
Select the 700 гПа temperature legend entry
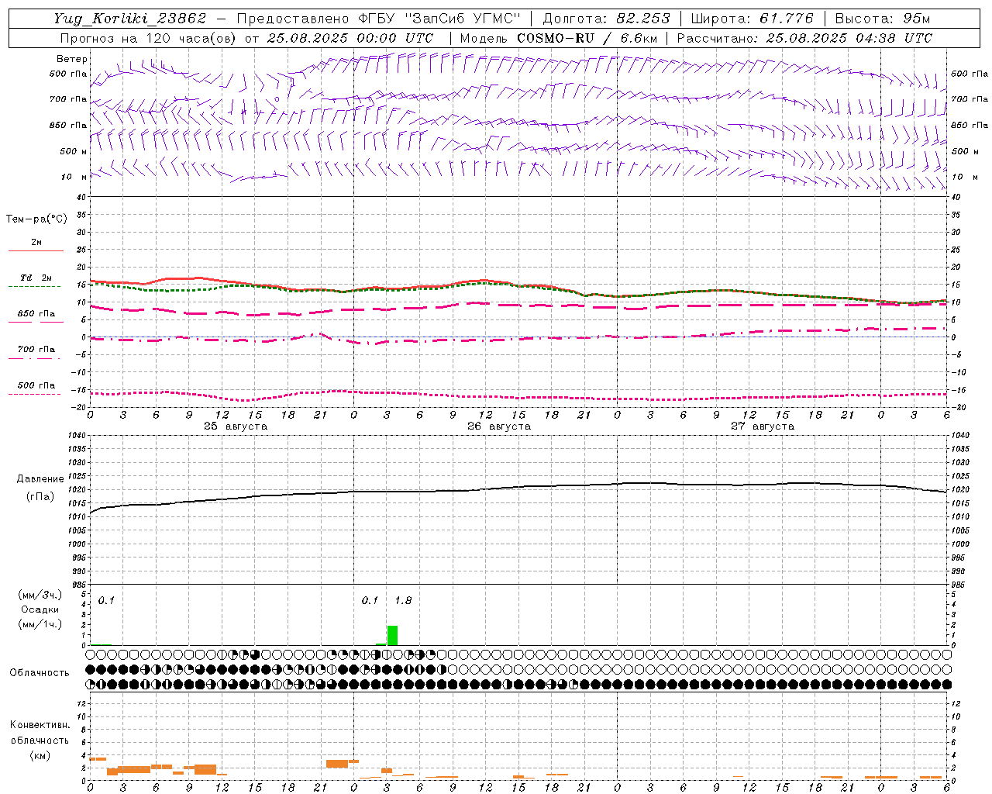36,350
